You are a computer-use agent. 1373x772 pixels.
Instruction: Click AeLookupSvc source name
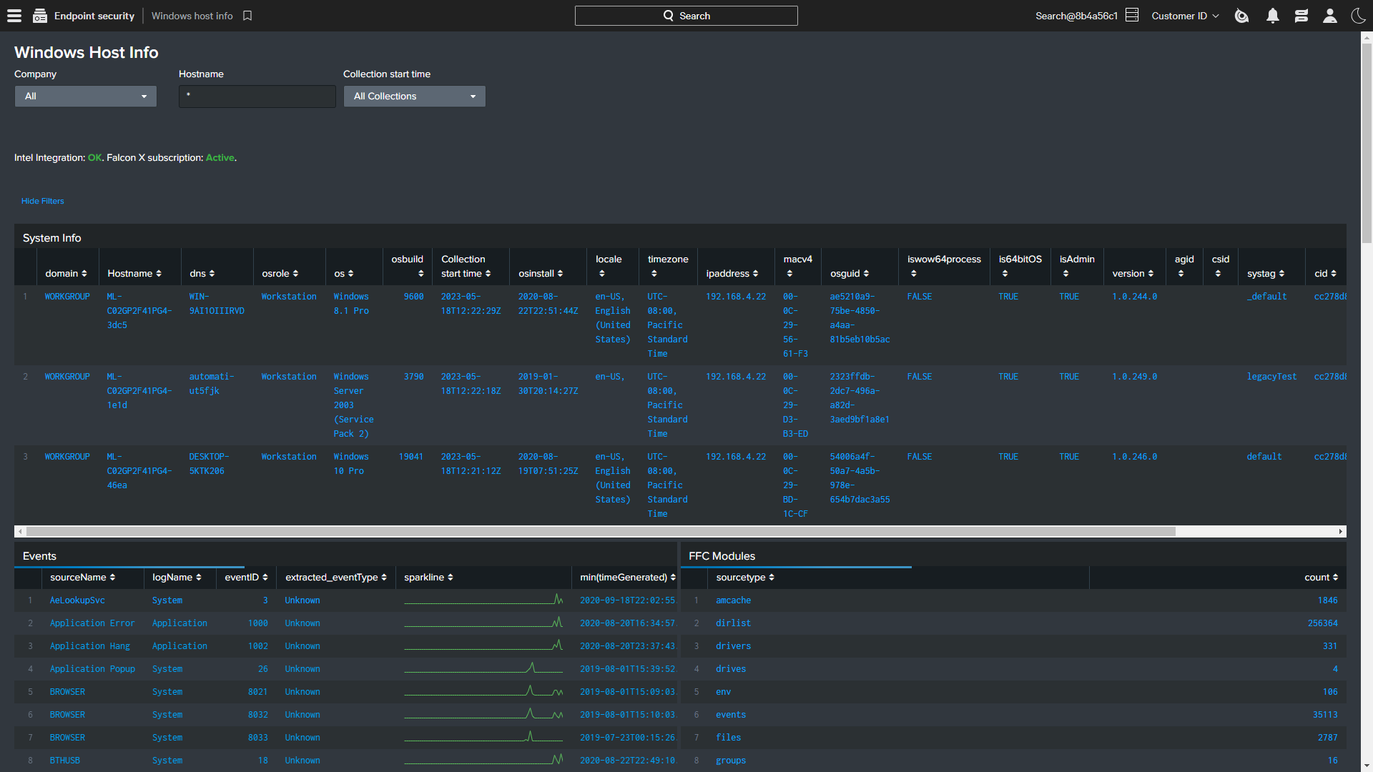click(77, 600)
